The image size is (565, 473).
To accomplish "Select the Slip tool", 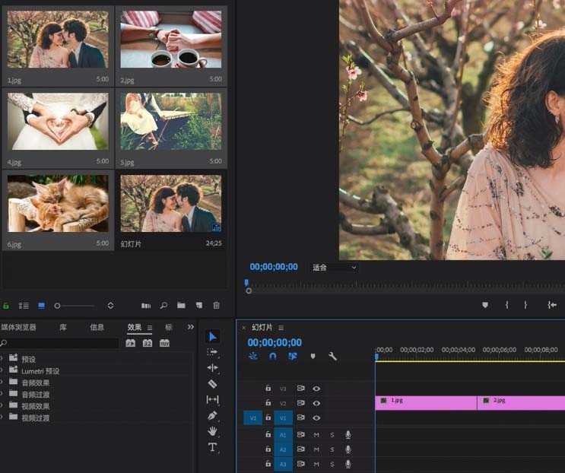I will [213, 399].
